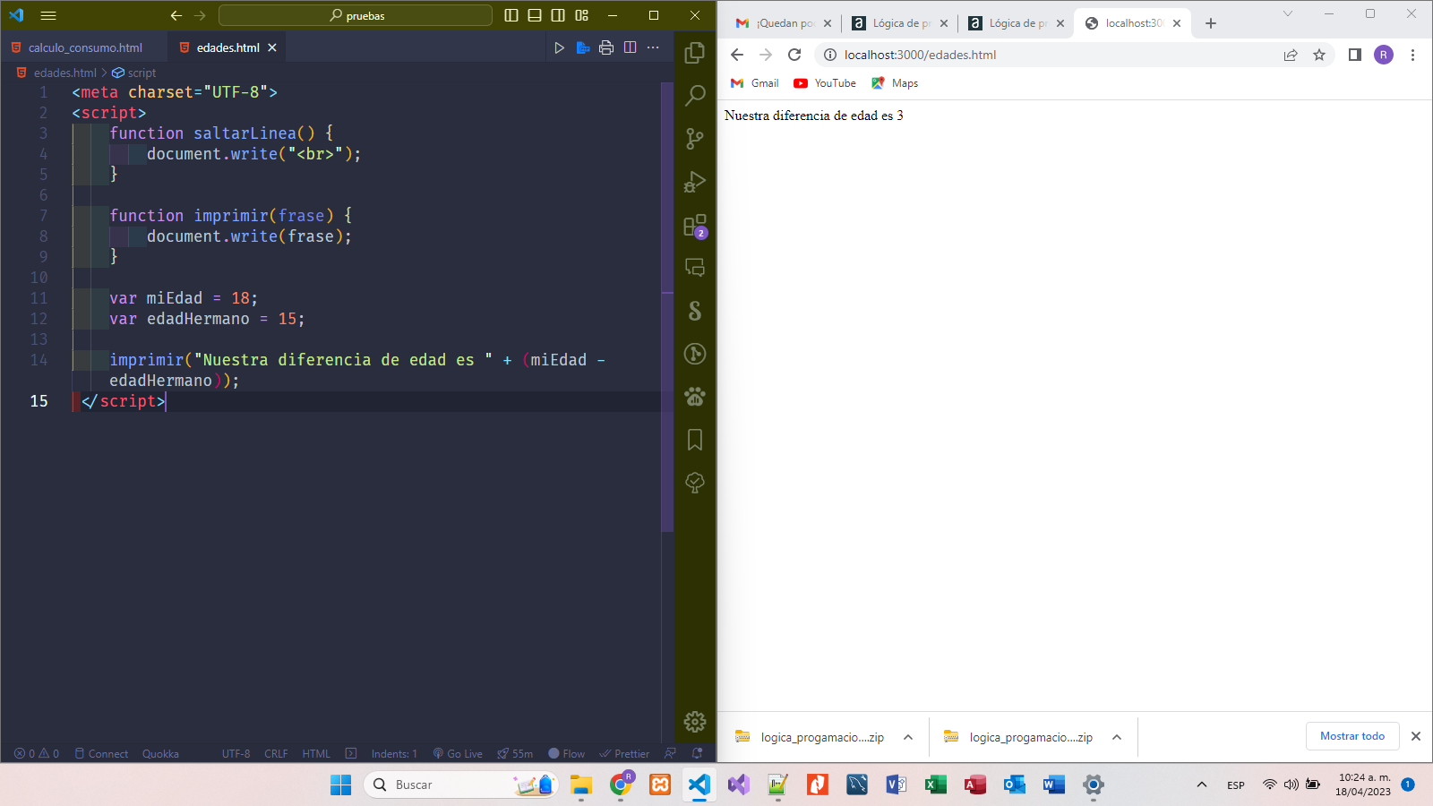The image size is (1433, 806).
Task: Split the editor to the right
Action: [631, 47]
